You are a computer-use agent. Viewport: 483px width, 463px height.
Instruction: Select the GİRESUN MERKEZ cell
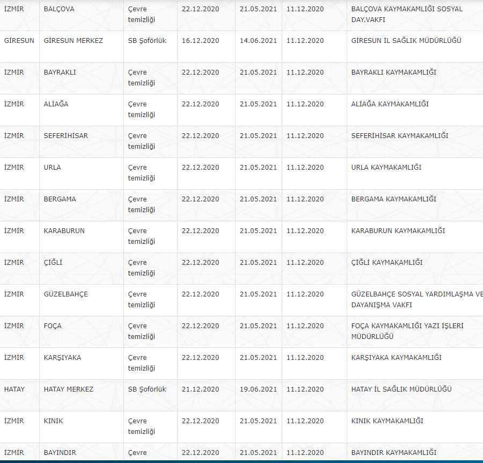tap(73, 41)
